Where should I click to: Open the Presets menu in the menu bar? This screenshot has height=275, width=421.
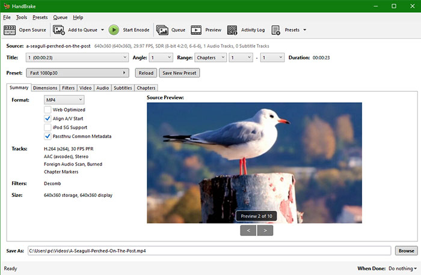tap(40, 17)
